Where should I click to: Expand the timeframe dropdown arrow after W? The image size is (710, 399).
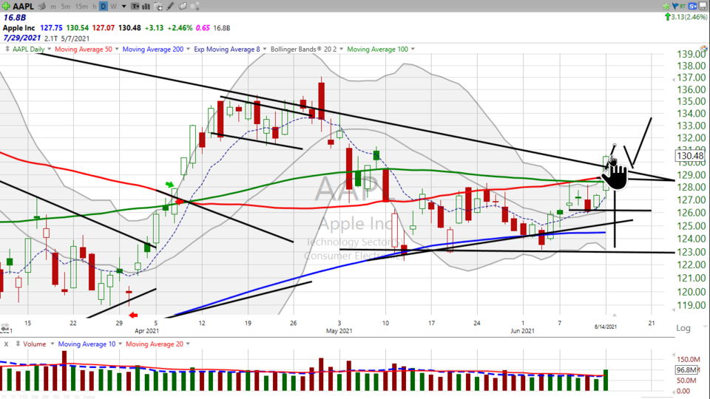click(123, 6)
